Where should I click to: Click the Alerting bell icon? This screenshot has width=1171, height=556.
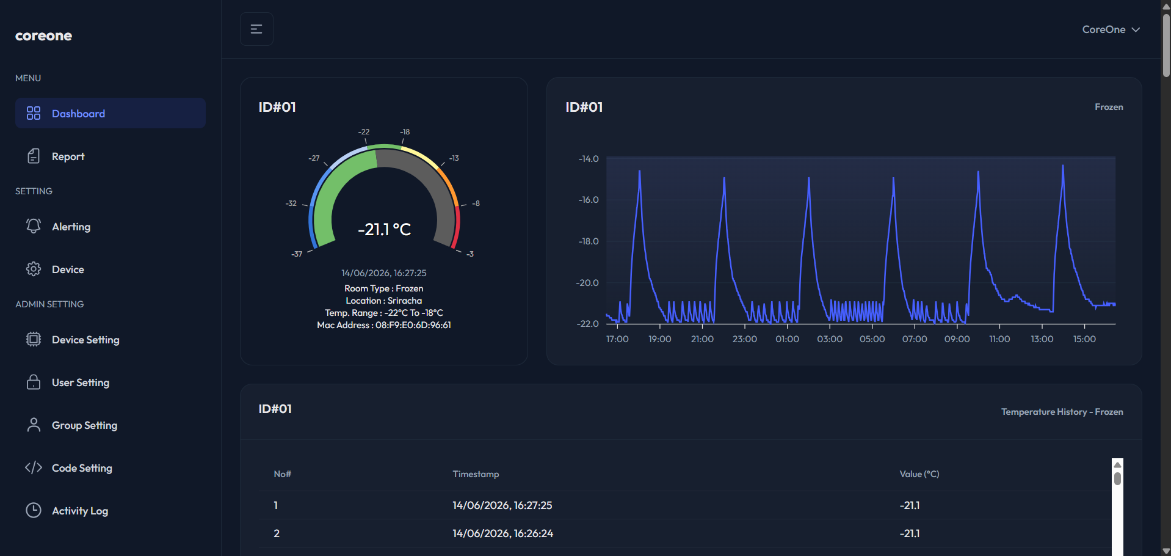pyautogui.click(x=34, y=226)
